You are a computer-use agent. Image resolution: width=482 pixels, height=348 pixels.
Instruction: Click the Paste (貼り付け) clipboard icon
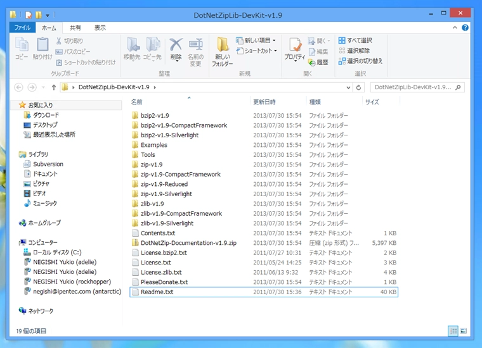coord(42,48)
